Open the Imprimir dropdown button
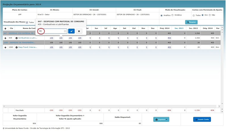Image resolution: width=227 pixels, height=132 pixels. coord(161,119)
